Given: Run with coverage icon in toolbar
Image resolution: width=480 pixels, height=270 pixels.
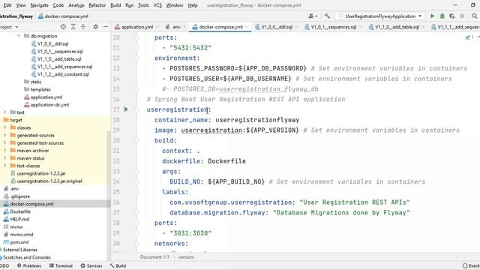Looking at the screenshot, I should [451, 16].
